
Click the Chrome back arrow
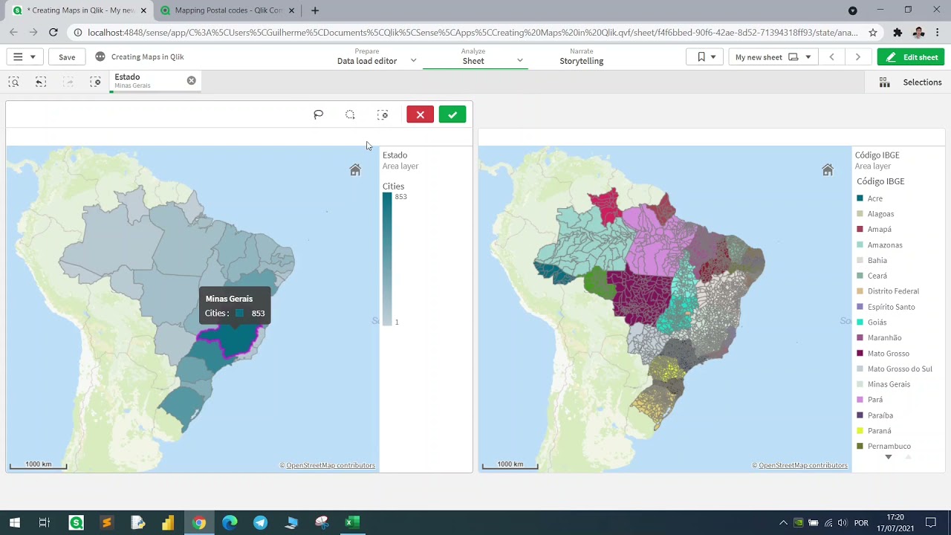tap(13, 32)
